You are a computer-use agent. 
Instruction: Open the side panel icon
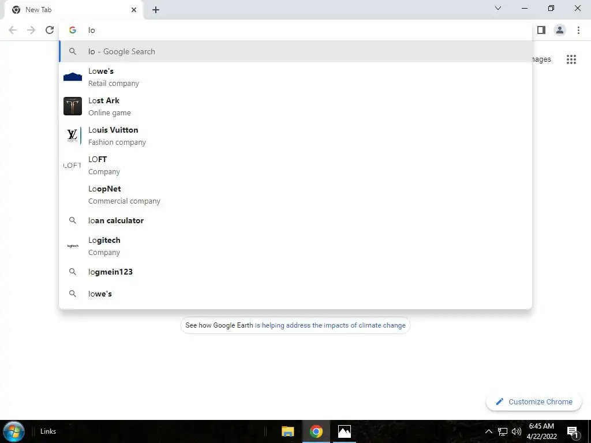pos(541,30)
